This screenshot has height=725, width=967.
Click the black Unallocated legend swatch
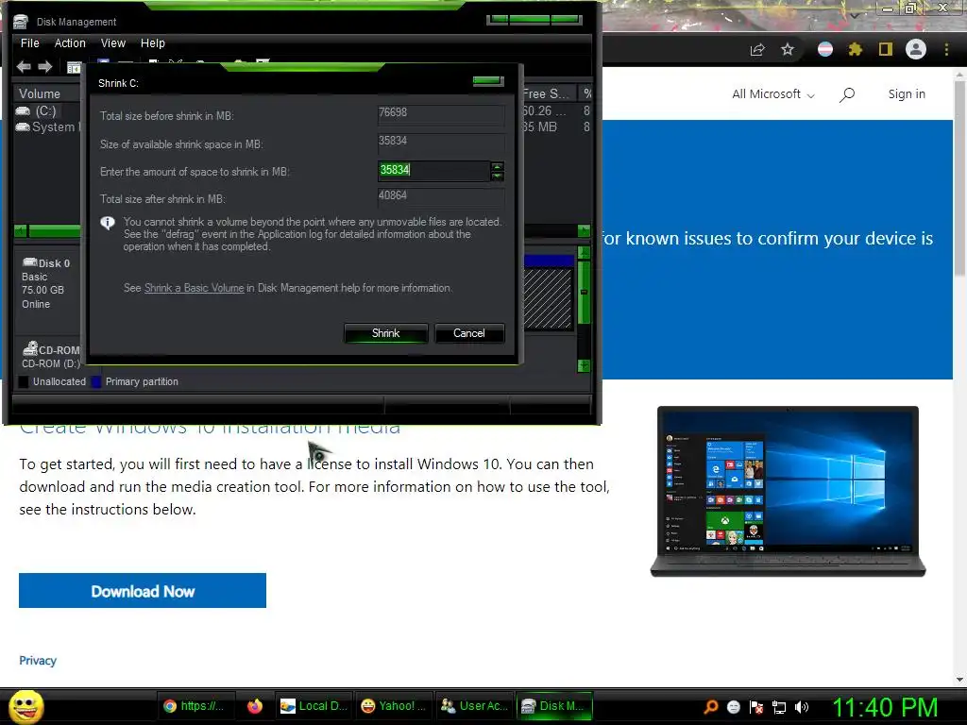click(24, 381)
